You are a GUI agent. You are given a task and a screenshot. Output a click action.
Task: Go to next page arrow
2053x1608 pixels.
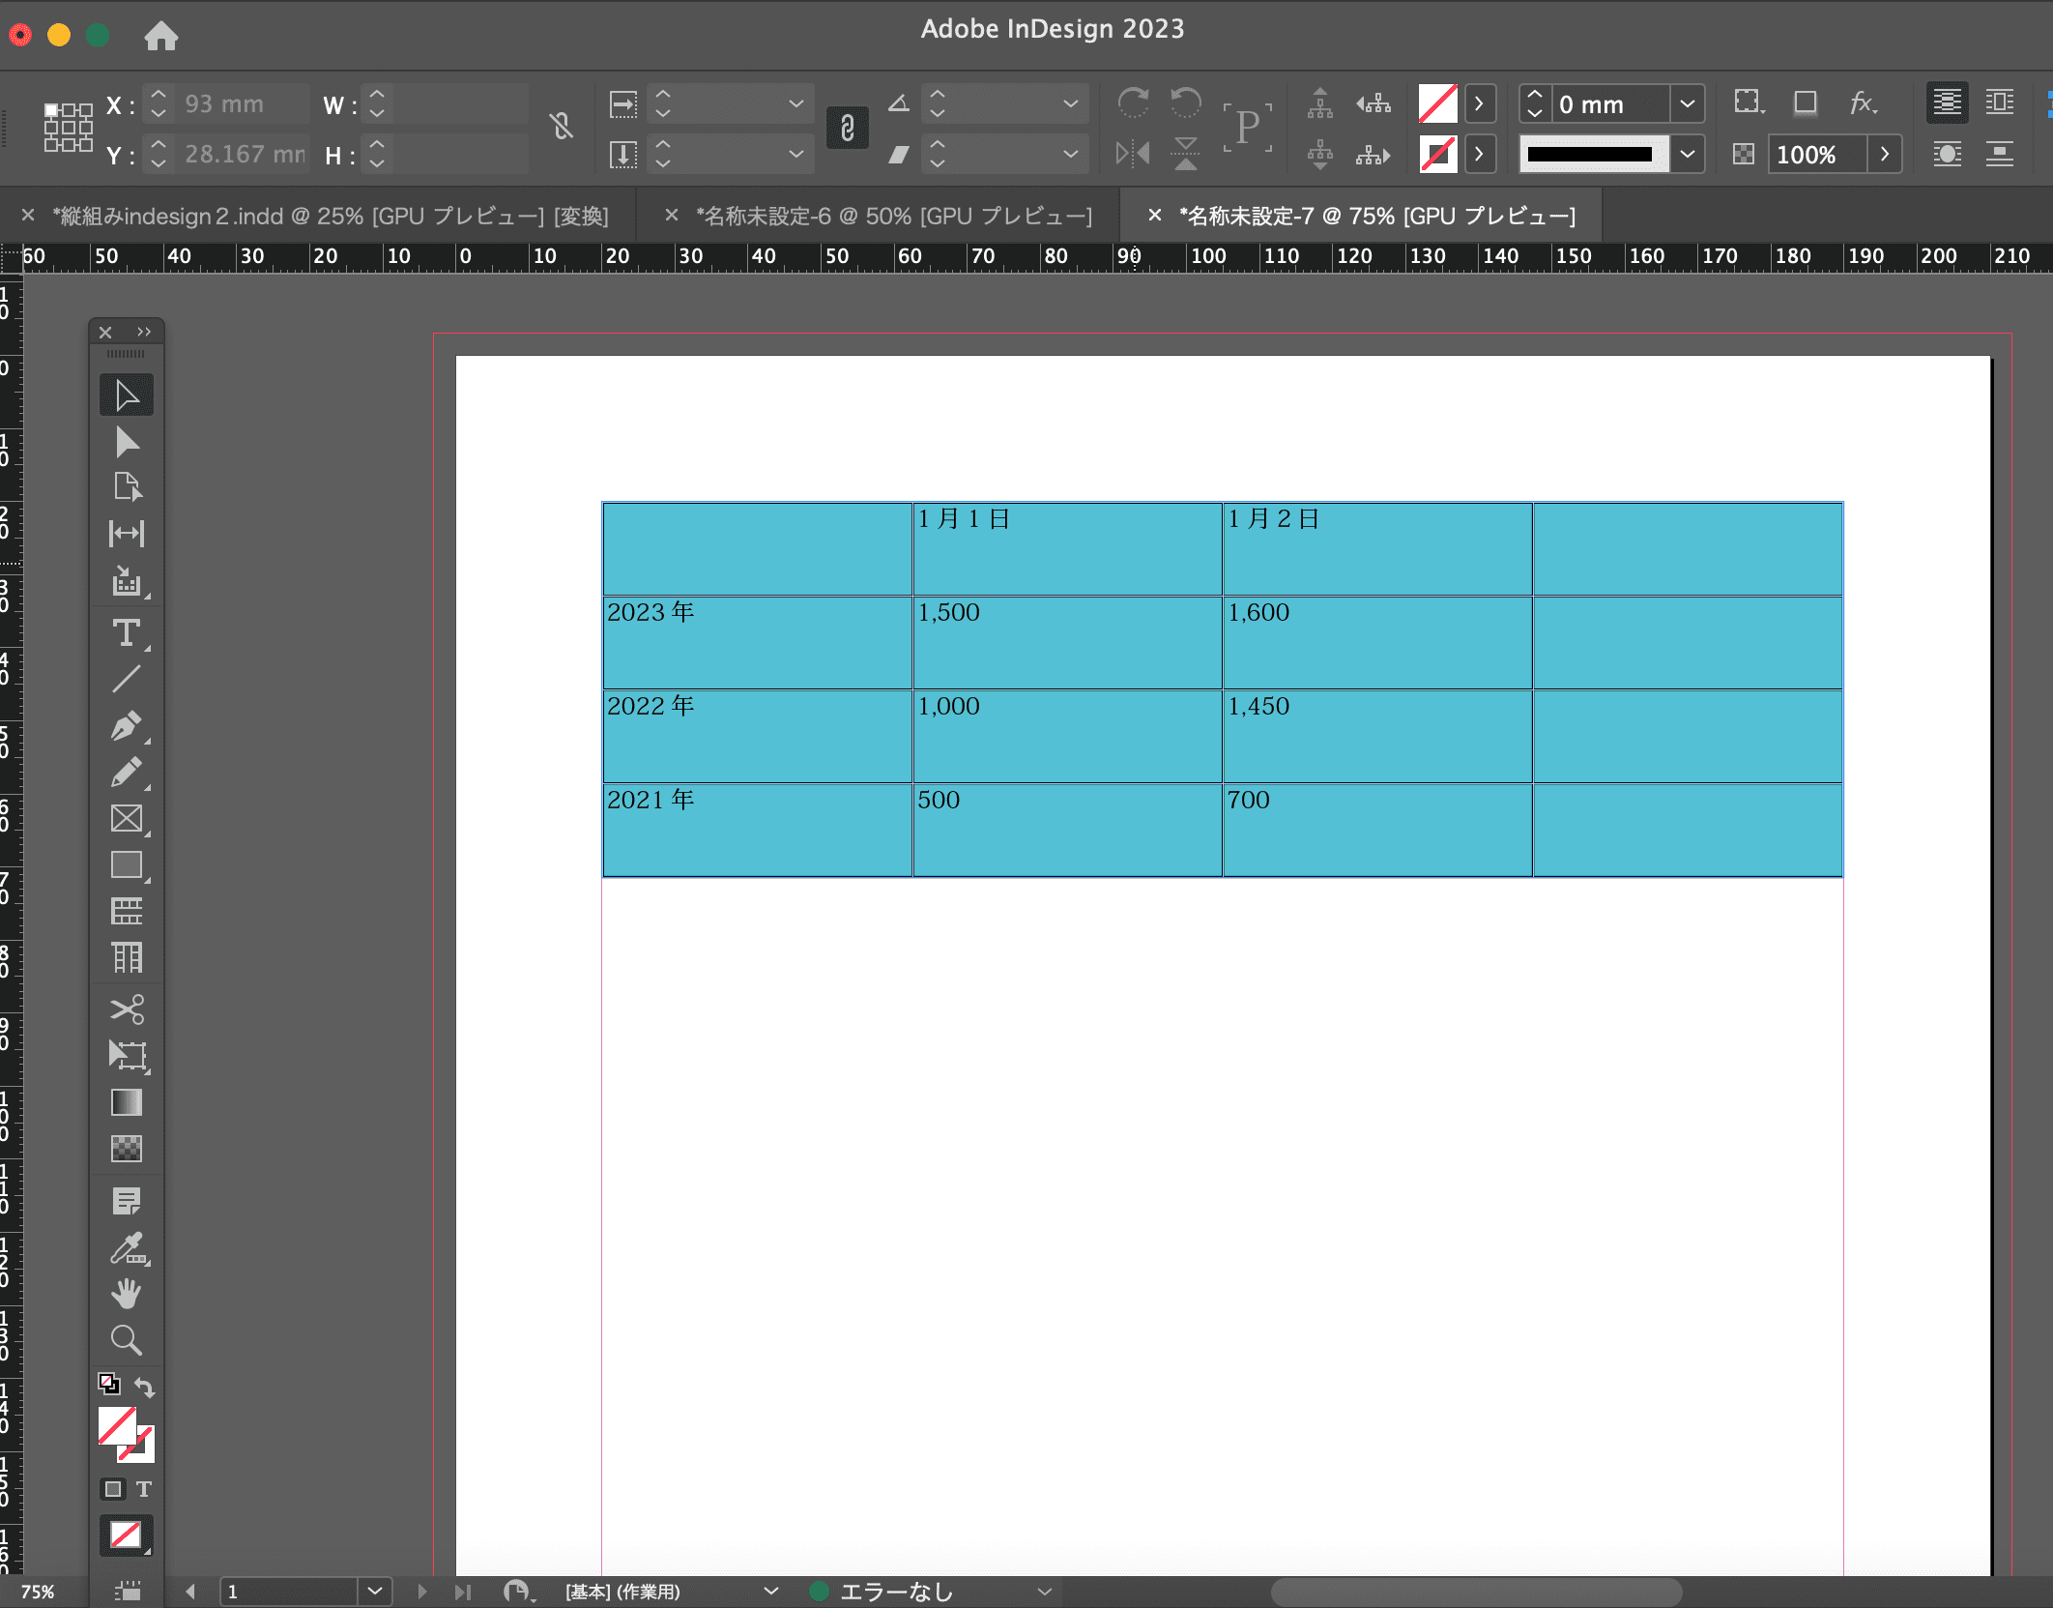click(421, 1592)
